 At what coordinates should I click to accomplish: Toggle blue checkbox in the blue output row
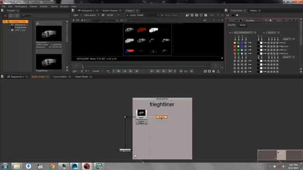(x=242, y=50)
